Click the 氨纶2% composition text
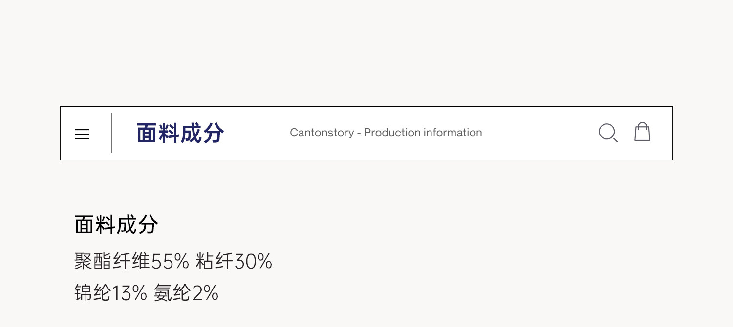The height and width of the screenshot is (327, 733). click(x=186, y=293)
